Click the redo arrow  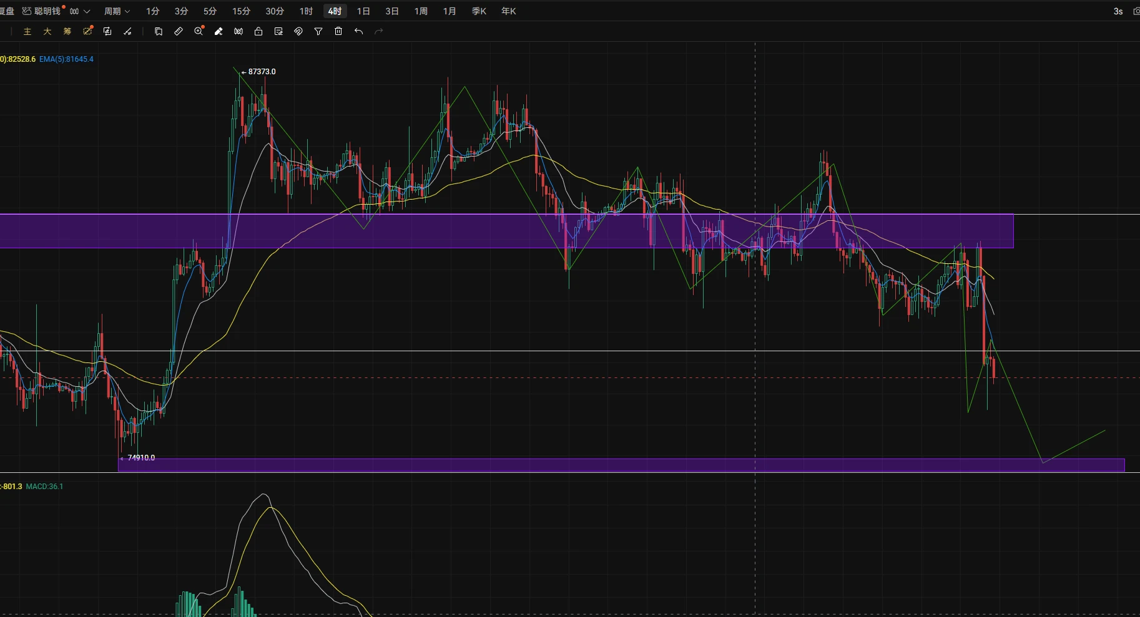coord(378,31)
